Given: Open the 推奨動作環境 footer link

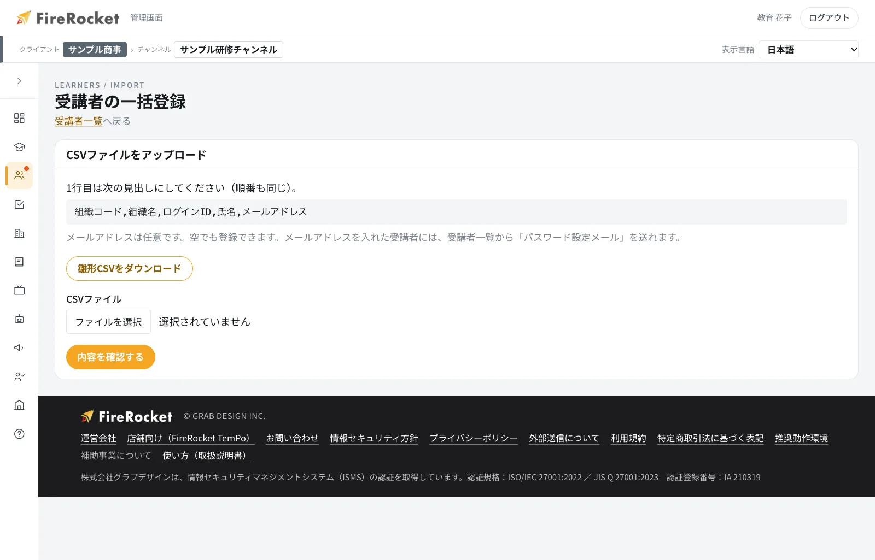Looking at the screenshot, I should click(x=801, y=438).
